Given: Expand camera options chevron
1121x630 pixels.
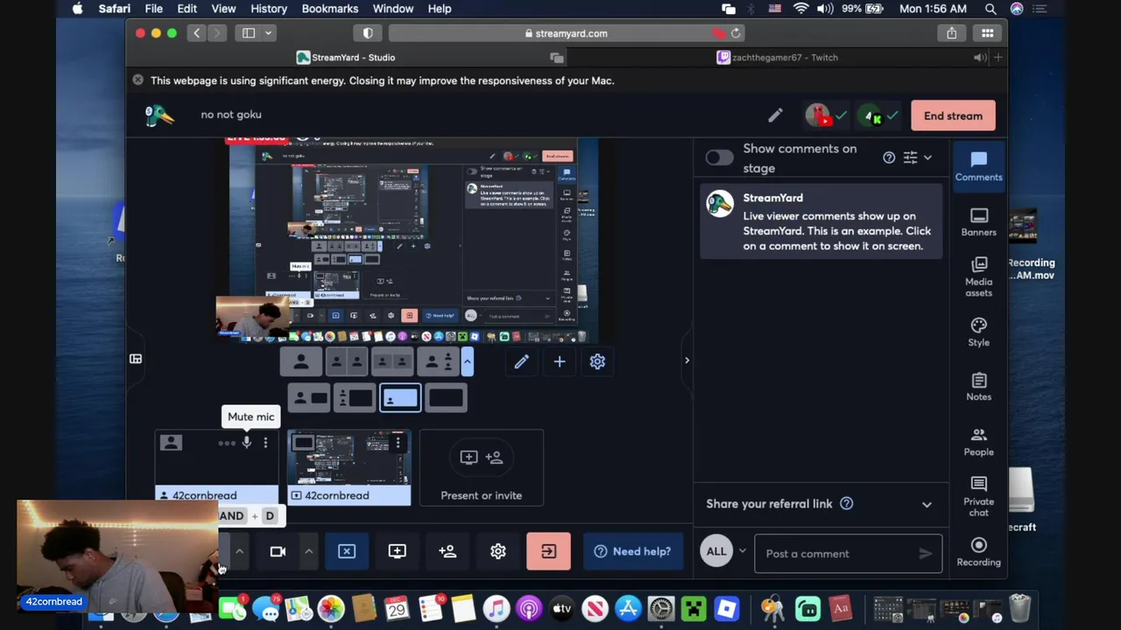Looking at the screenshot, I should click(x=308, y=551).
